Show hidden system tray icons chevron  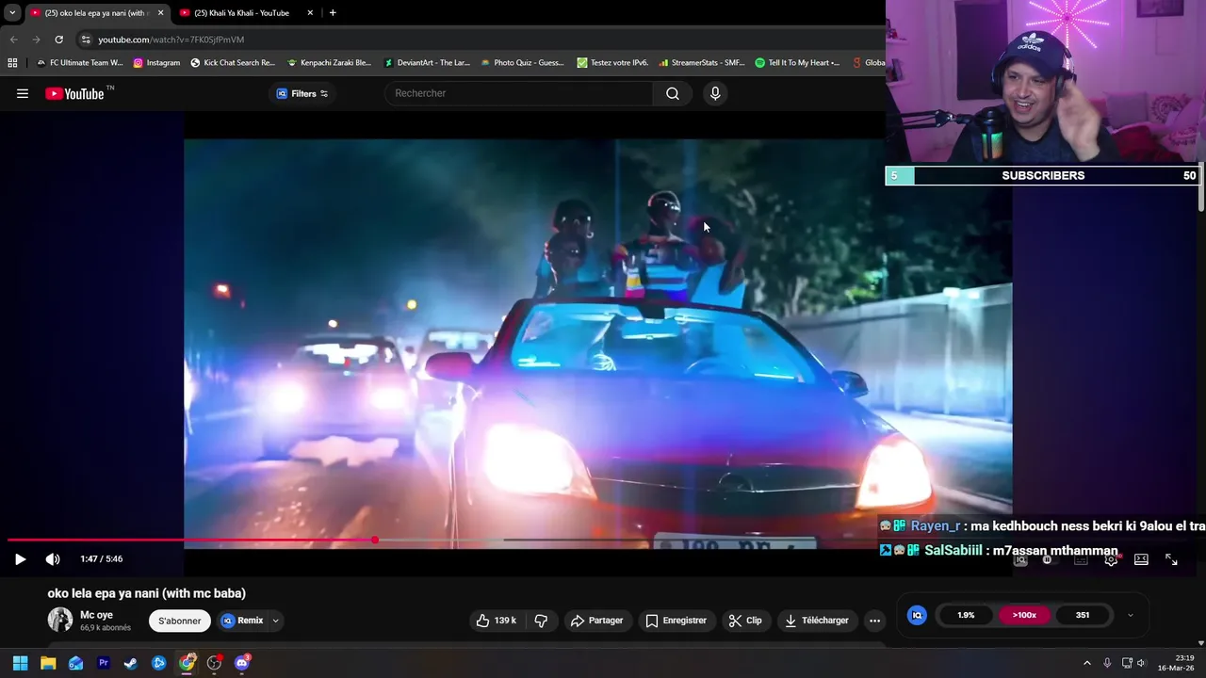(1086, 663)
